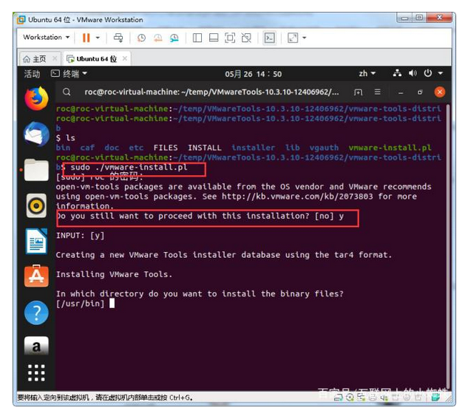Click the 'INPUT: [y]' line

(x=81, y=236)
